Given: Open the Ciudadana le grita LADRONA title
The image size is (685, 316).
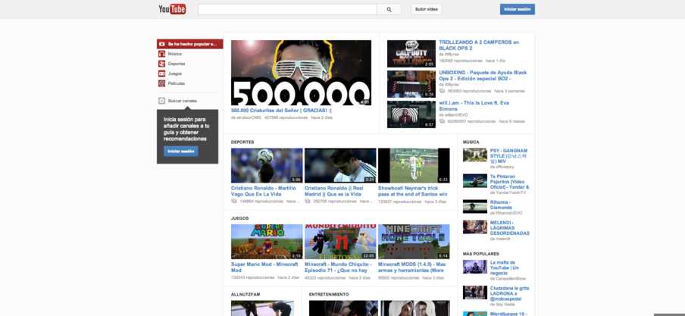Looking at the screenshot, I should (x=509, y=293).
